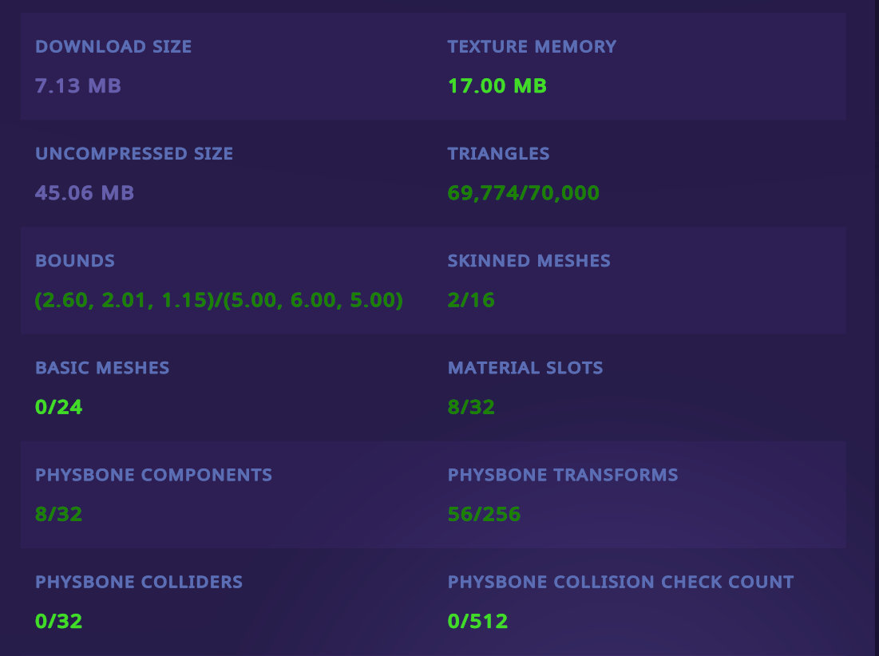The width and height of the screenshot is (879, 656).
Task: Select the 0/24 basic meshes value
Action: tap(59, 407)
